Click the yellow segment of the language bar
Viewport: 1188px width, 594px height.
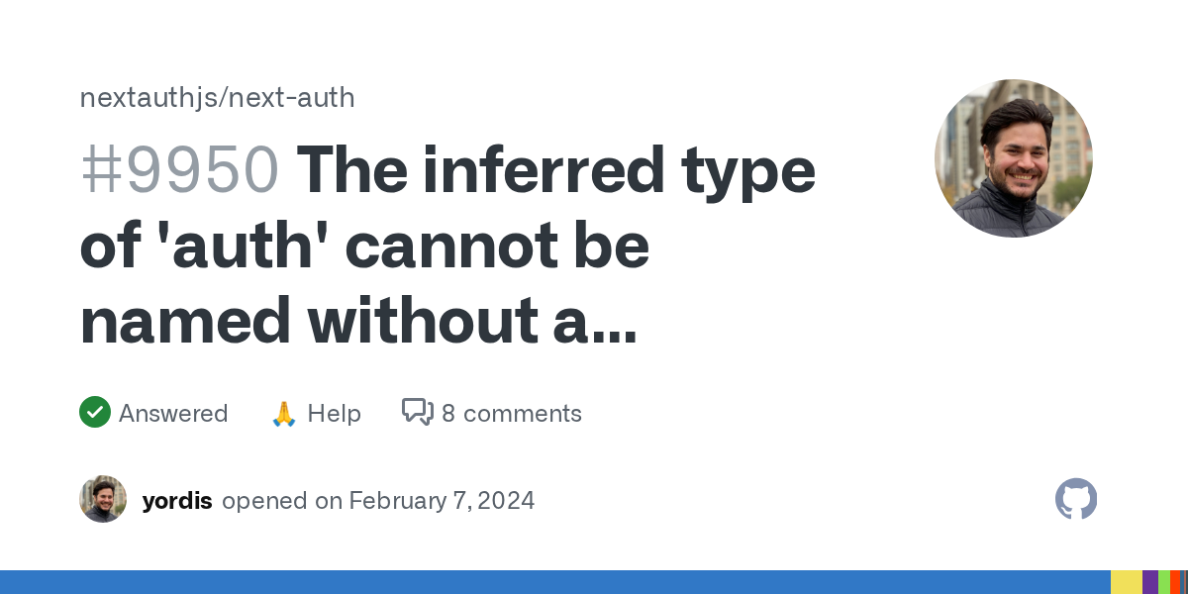(x=1126, y=582)
